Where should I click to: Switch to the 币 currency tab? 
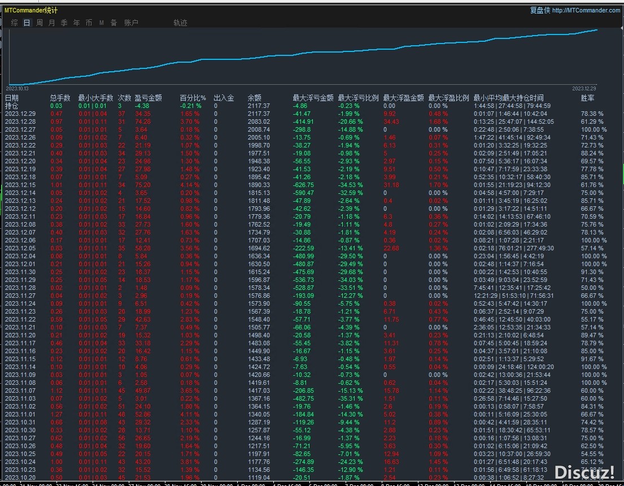[89, 23]
